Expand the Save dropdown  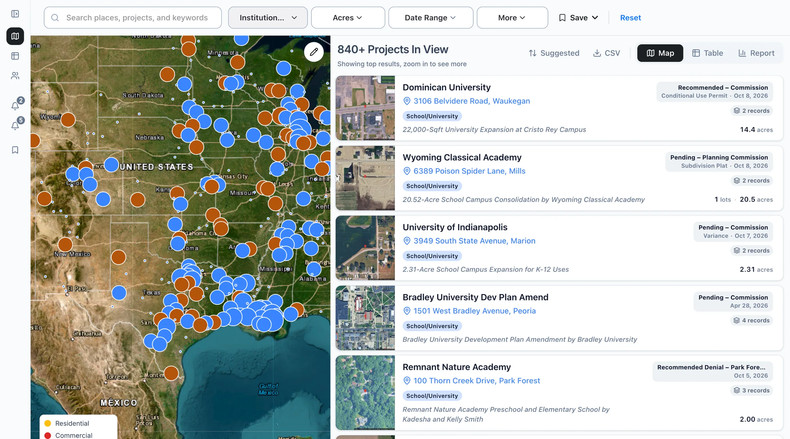(578, 18)
